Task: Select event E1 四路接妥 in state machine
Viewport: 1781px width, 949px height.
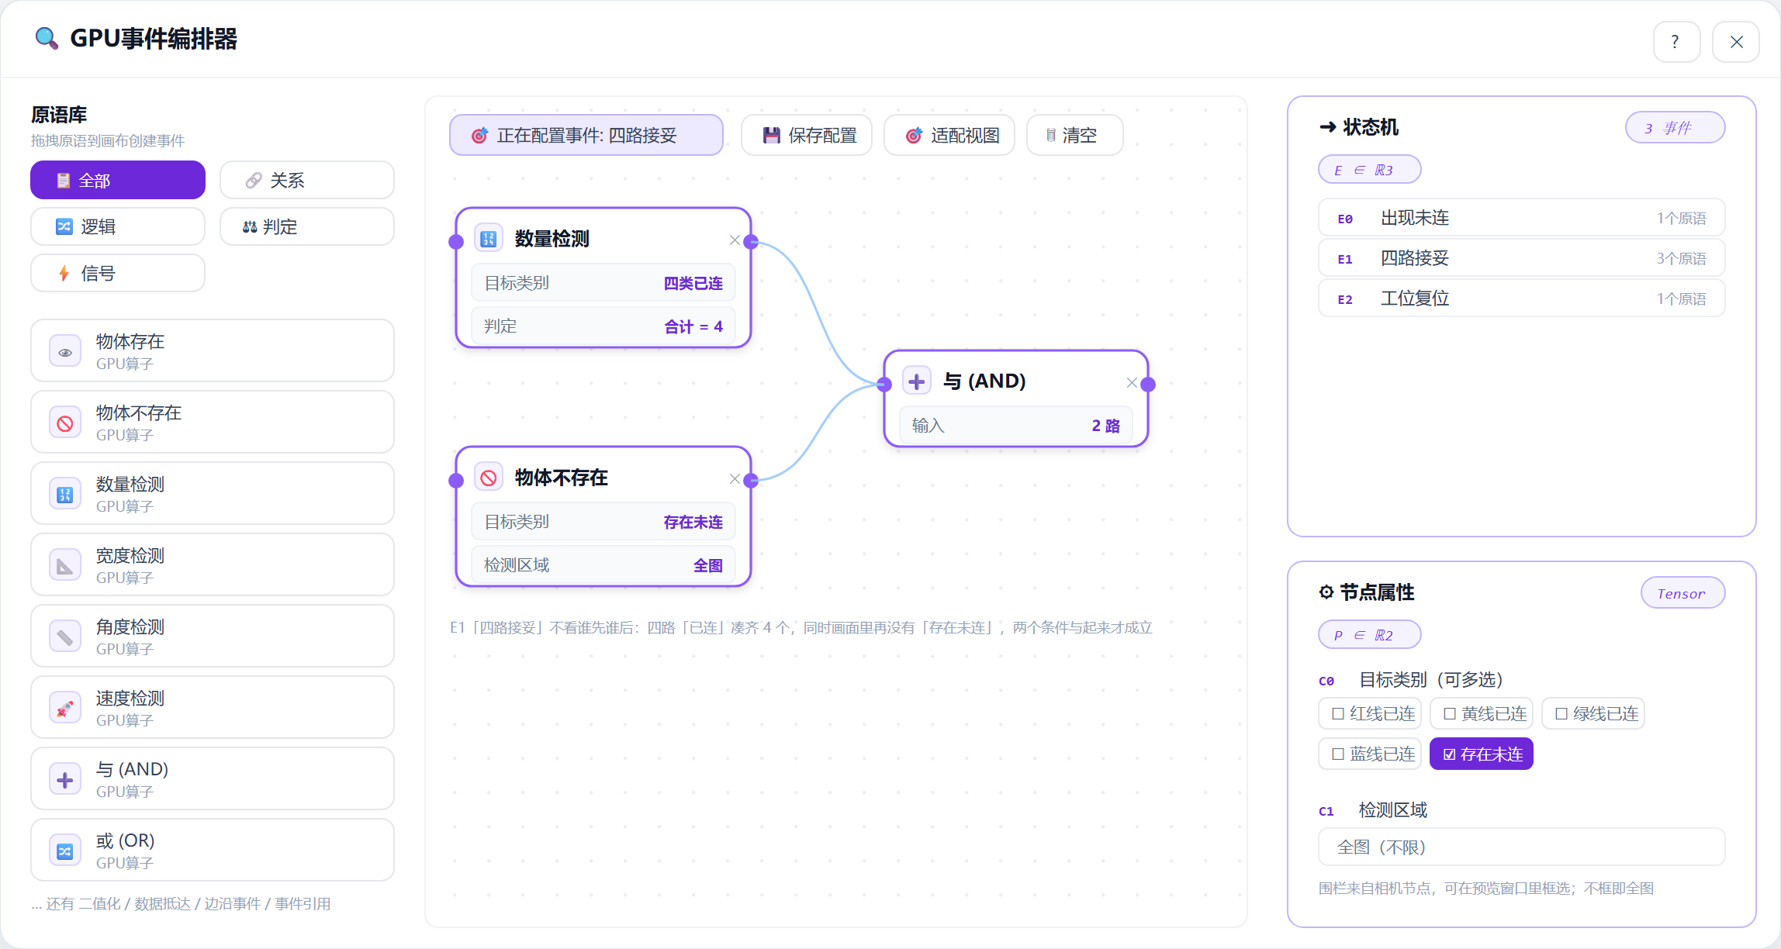Action: [1521, 258]
